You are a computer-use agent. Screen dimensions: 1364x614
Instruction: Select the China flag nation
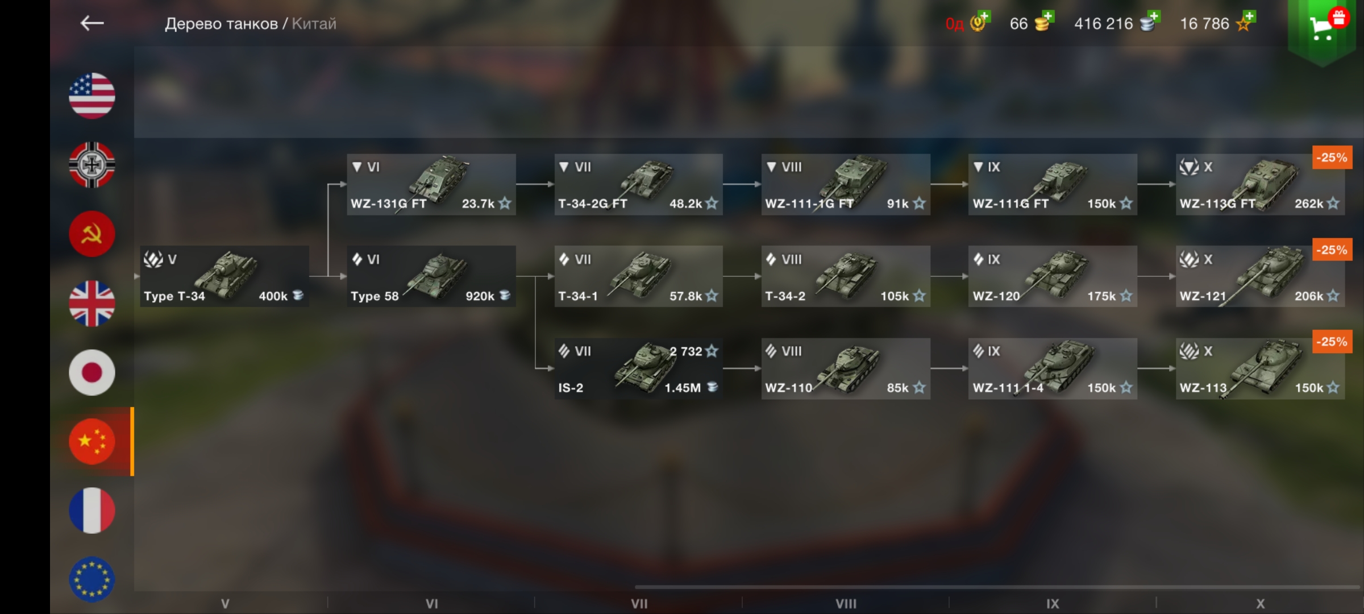pos(92,441)
